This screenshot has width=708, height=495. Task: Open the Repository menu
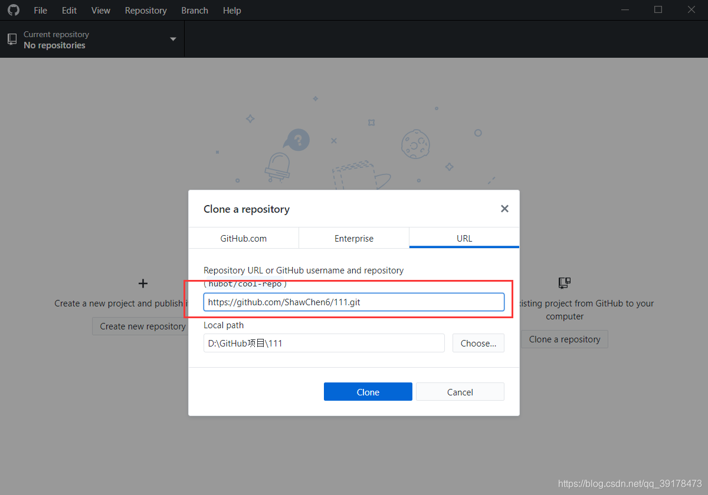click(x=146, y=10)
